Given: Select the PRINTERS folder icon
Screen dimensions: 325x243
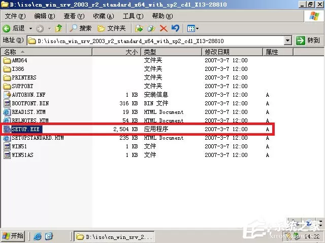Looking at the screenshot, I should (7, 77).
